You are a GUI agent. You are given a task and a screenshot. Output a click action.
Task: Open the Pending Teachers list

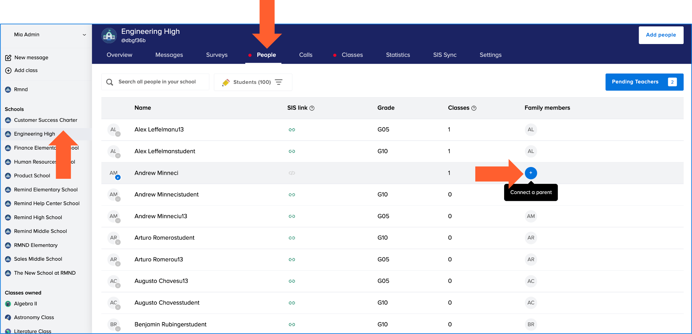[x=644, y=82]
